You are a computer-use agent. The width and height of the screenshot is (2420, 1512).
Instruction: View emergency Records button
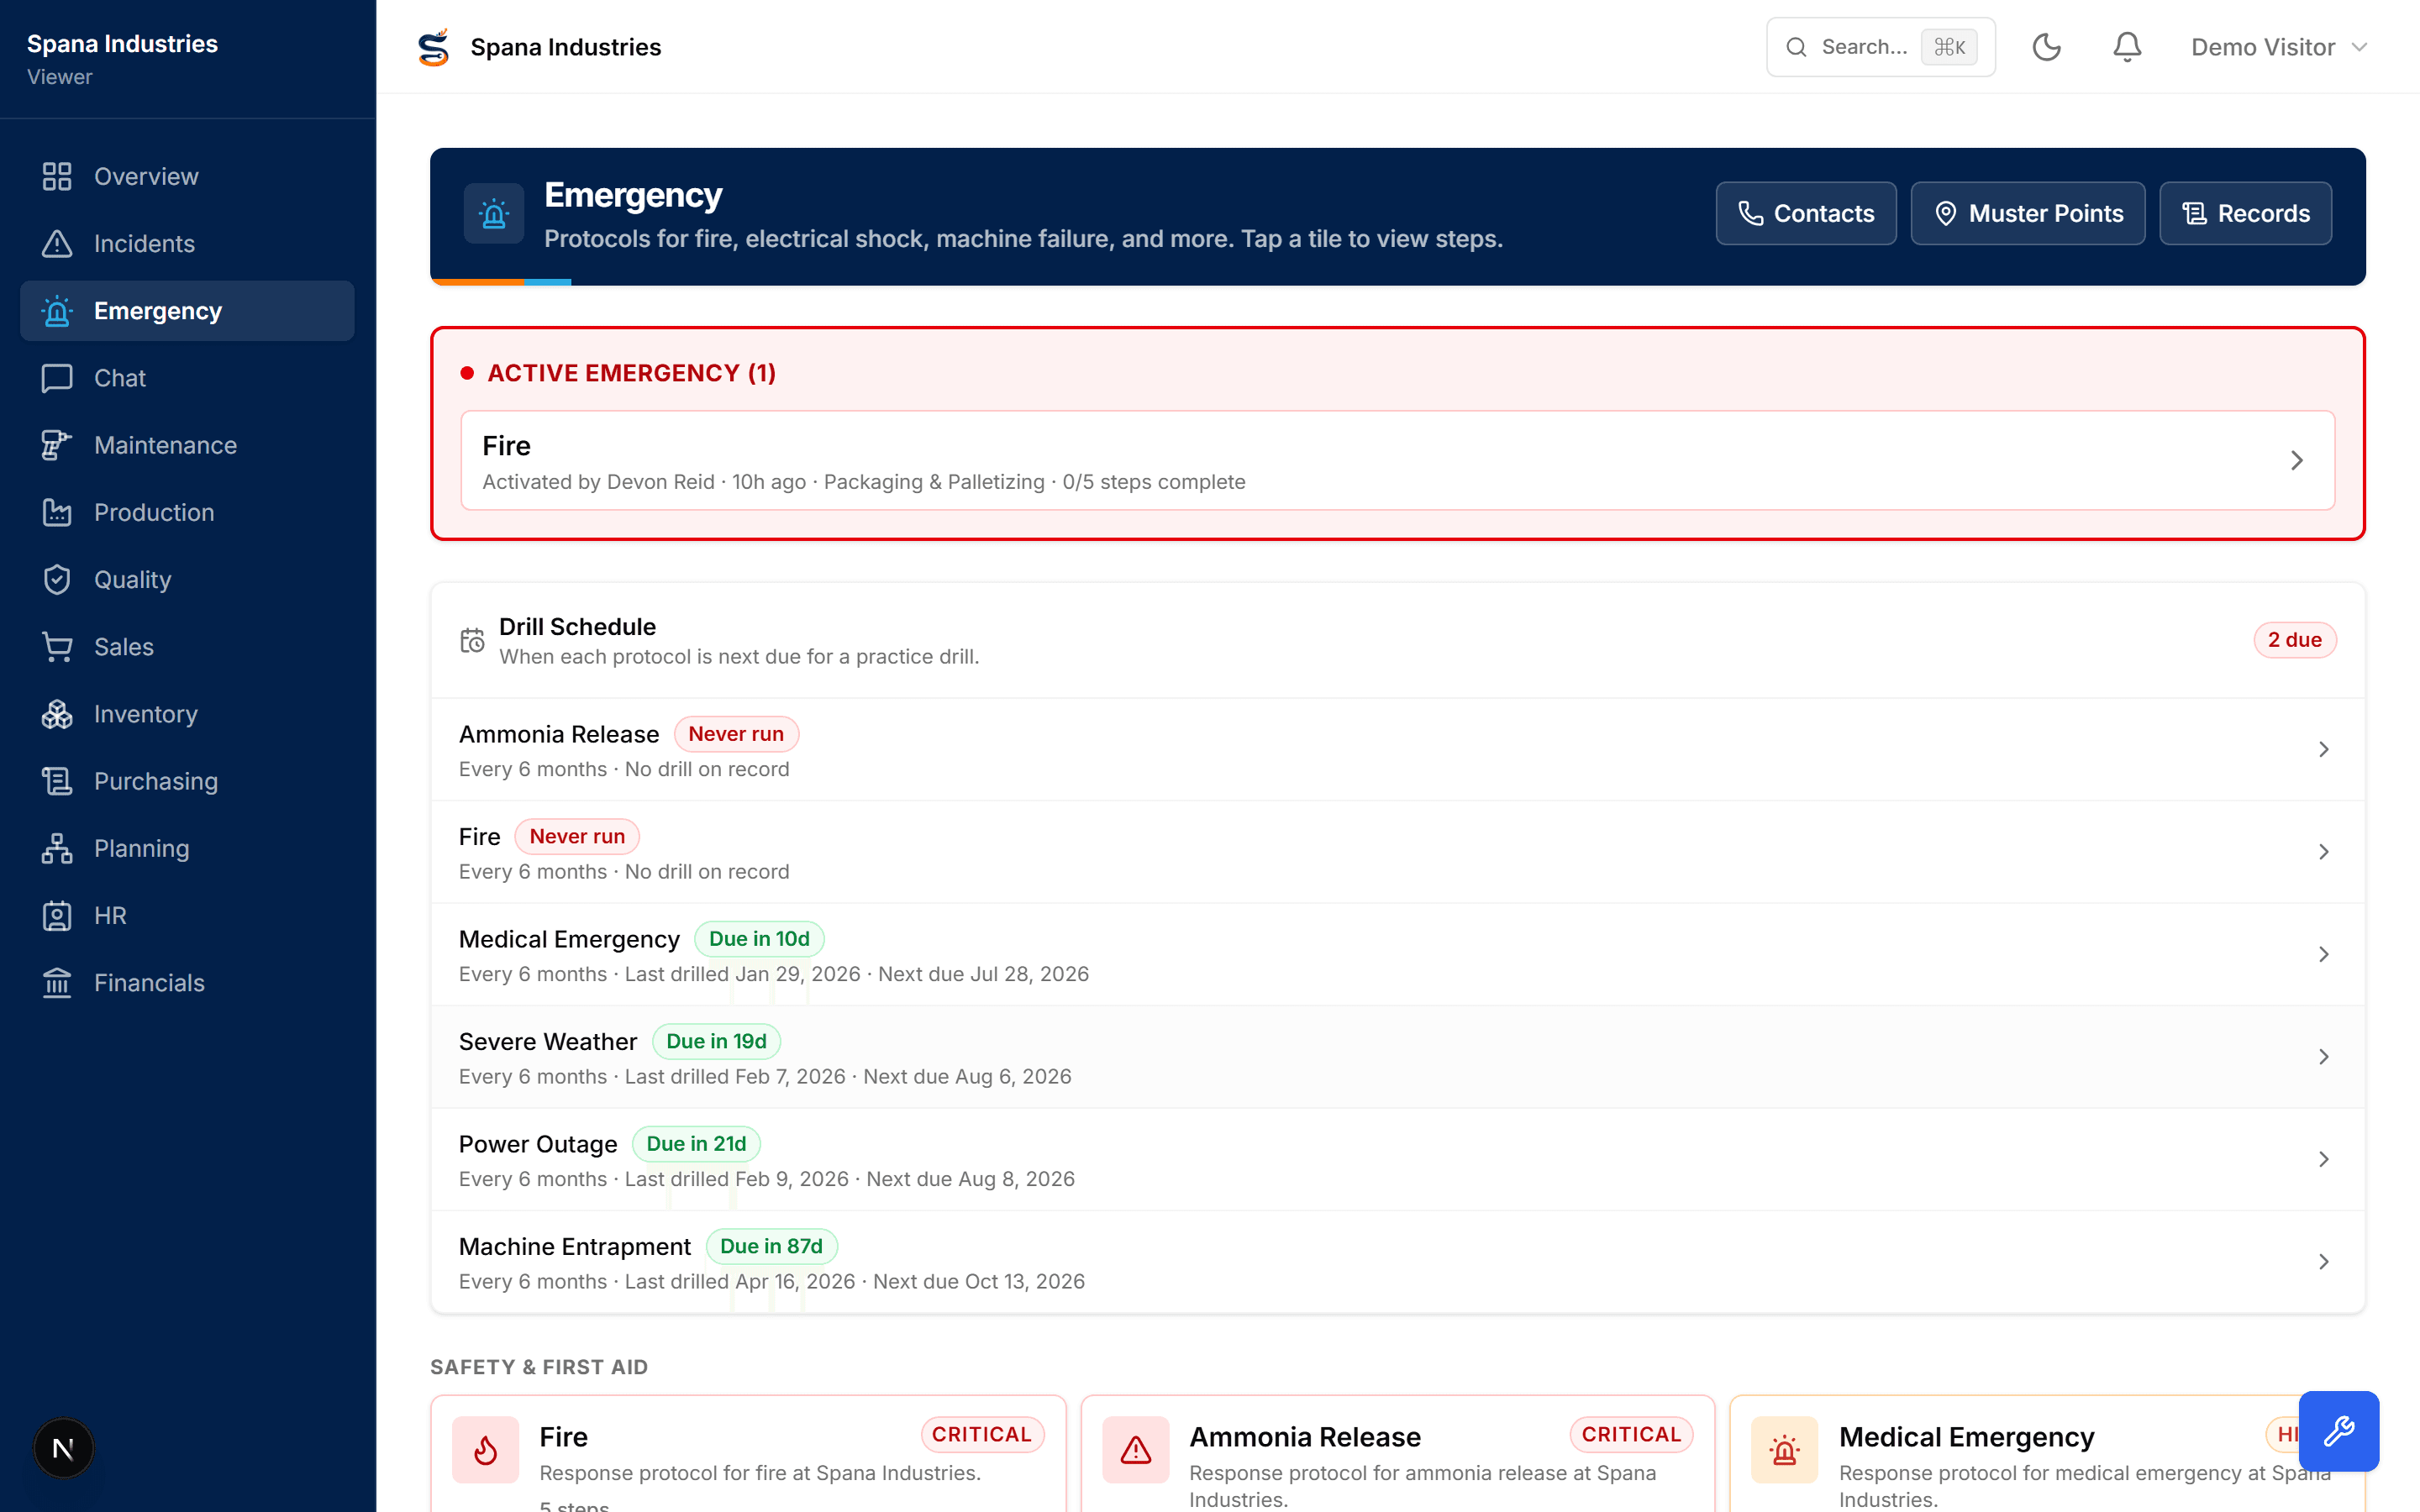pos(2246,213)
